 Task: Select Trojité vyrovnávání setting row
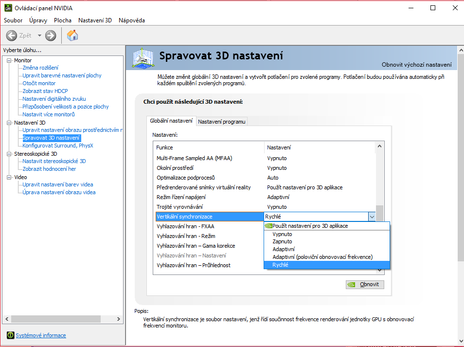[x=266, y=207]
